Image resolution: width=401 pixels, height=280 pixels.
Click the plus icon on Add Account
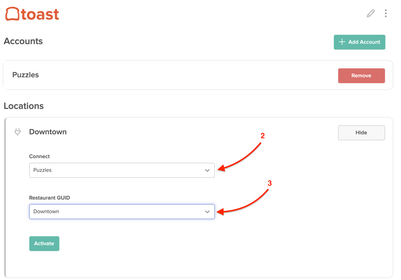pyautogui.click(x=342, y=42)
